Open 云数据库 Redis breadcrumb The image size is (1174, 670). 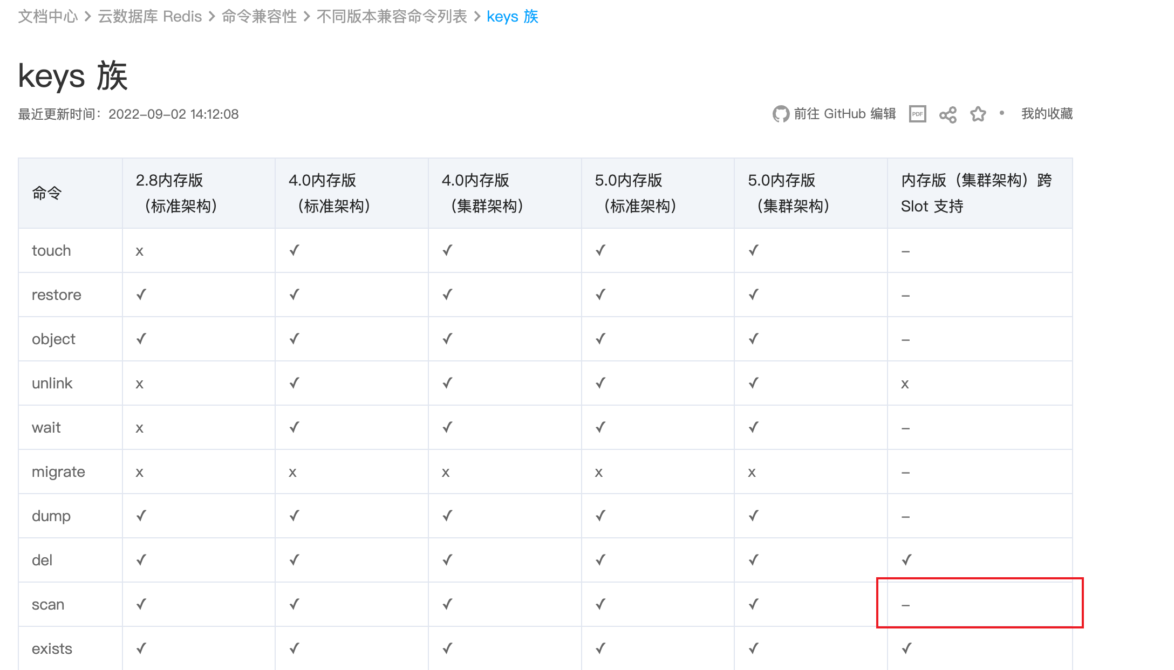[149, 17]
